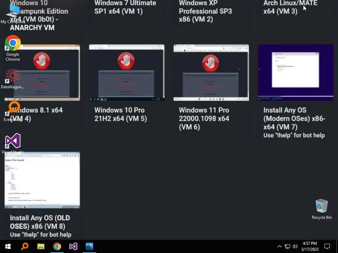
Task: Open the Windows 7 Ultimate SP1 x64 link
Action: 125,7
